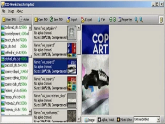Screen dimensions: 165x124
Task: Click the input field under the file list
Action: (16, 119)
